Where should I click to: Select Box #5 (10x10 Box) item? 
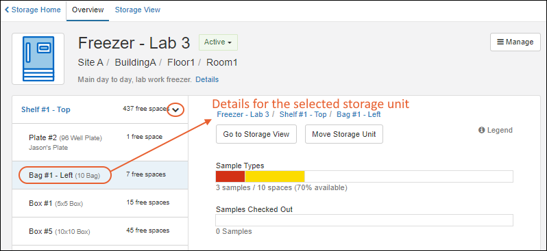100,231
